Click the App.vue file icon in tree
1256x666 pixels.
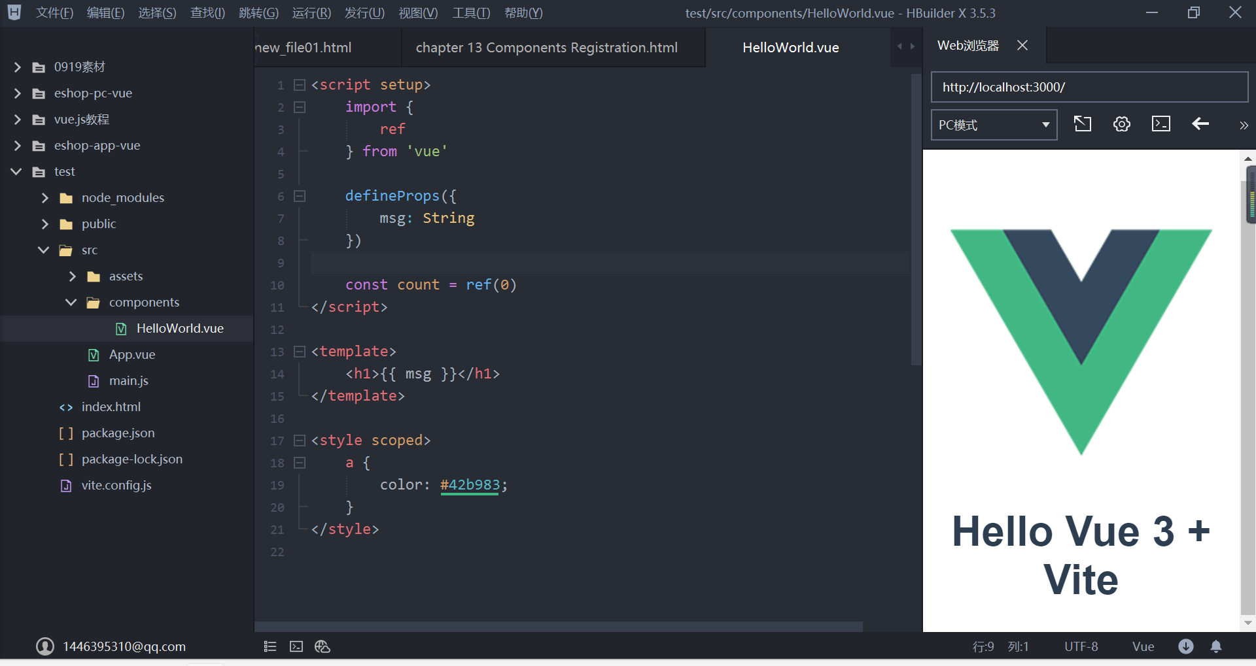tap(94, 355)
